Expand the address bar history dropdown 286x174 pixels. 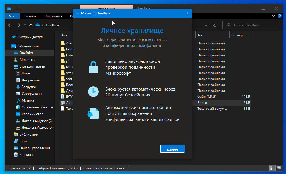tap(206, 25)
